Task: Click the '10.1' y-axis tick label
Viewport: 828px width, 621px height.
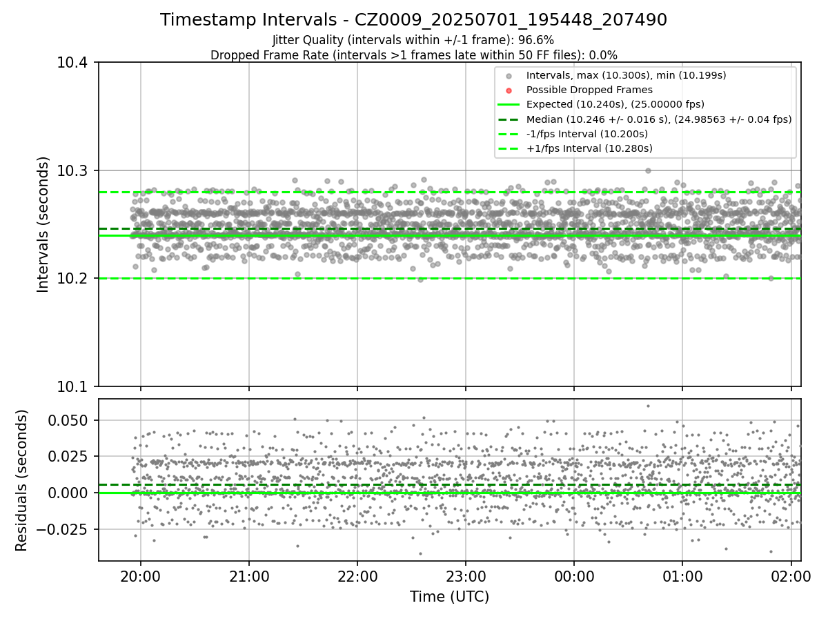Action: [73, 386]
